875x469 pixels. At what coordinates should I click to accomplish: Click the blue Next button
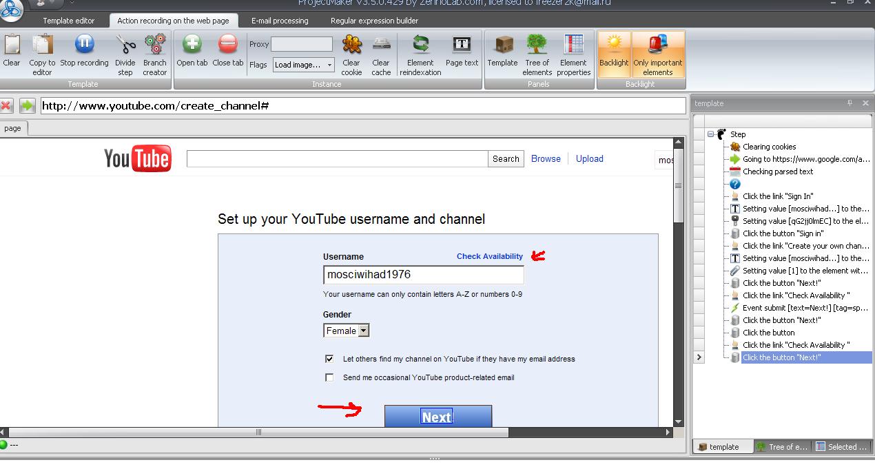point(438,416)
